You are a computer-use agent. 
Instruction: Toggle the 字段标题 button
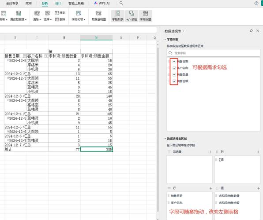(146, 16)
